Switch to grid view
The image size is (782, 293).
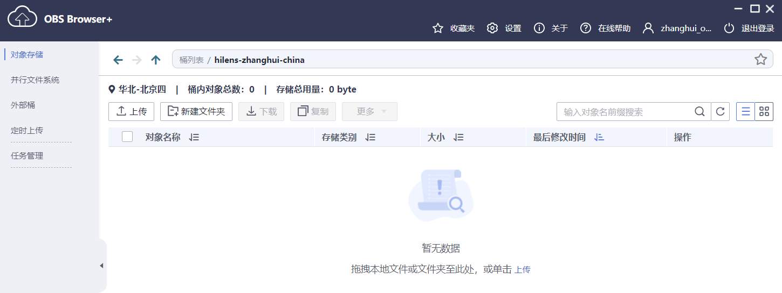[x=764, y=112]
